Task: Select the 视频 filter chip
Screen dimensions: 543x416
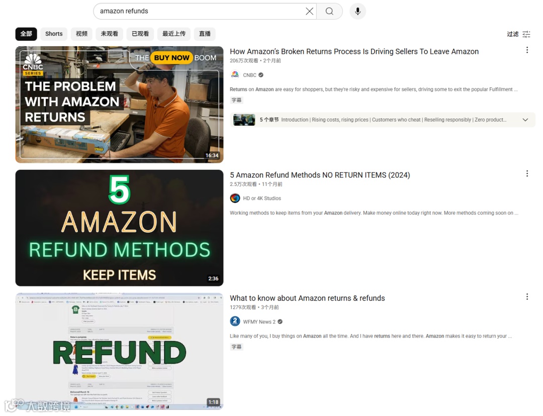Action: (x=82, y=34)
